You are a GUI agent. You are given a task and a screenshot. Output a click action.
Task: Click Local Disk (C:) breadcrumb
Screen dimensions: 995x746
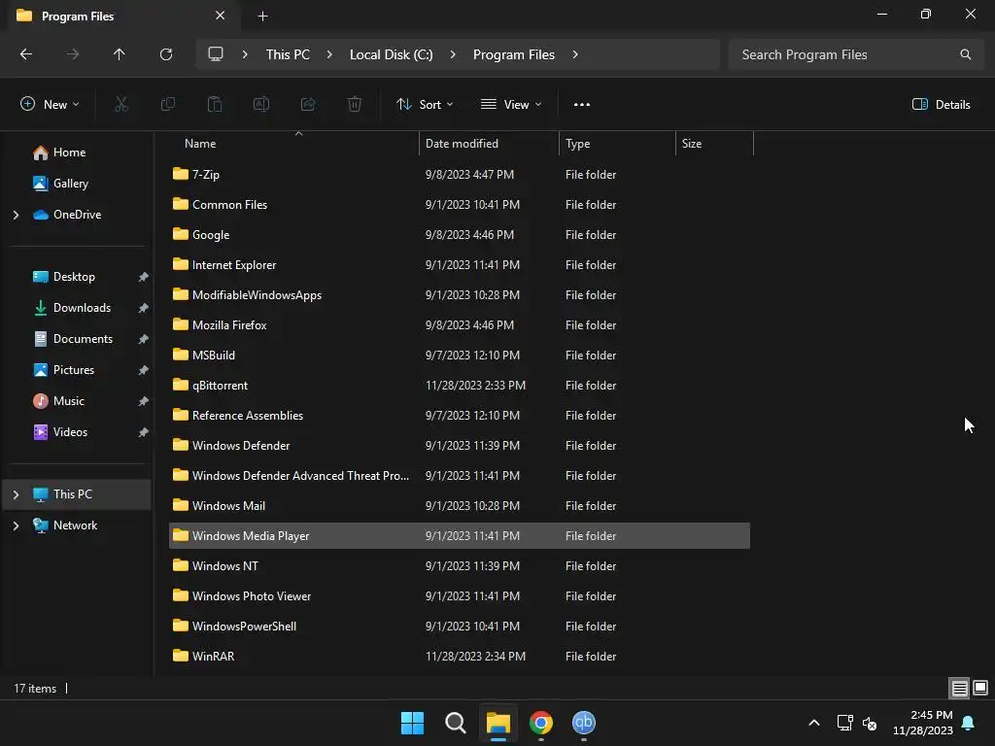pos(391,54)
